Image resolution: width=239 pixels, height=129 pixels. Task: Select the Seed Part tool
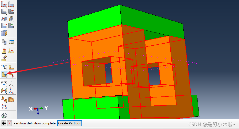tap(4, 4)
